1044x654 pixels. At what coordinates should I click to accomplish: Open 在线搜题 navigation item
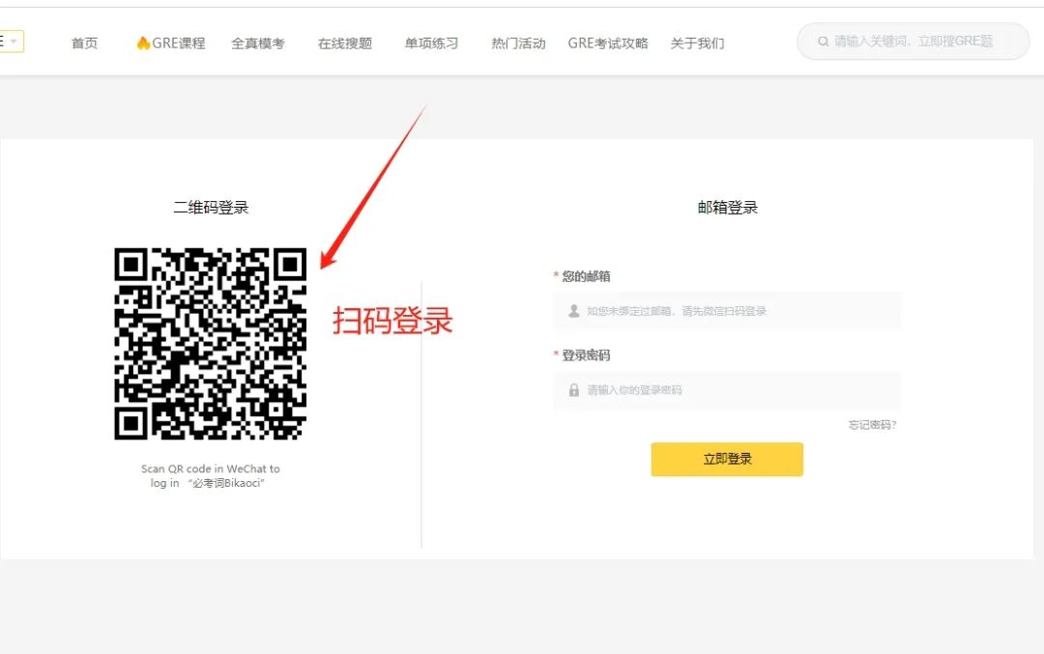345,43
